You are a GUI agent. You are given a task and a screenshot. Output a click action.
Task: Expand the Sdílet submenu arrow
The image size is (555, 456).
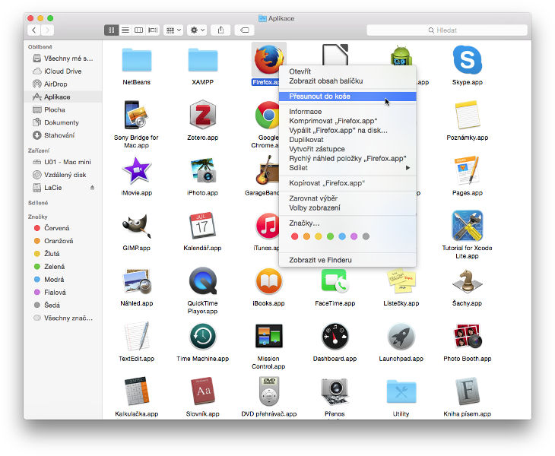pos(408,168)
